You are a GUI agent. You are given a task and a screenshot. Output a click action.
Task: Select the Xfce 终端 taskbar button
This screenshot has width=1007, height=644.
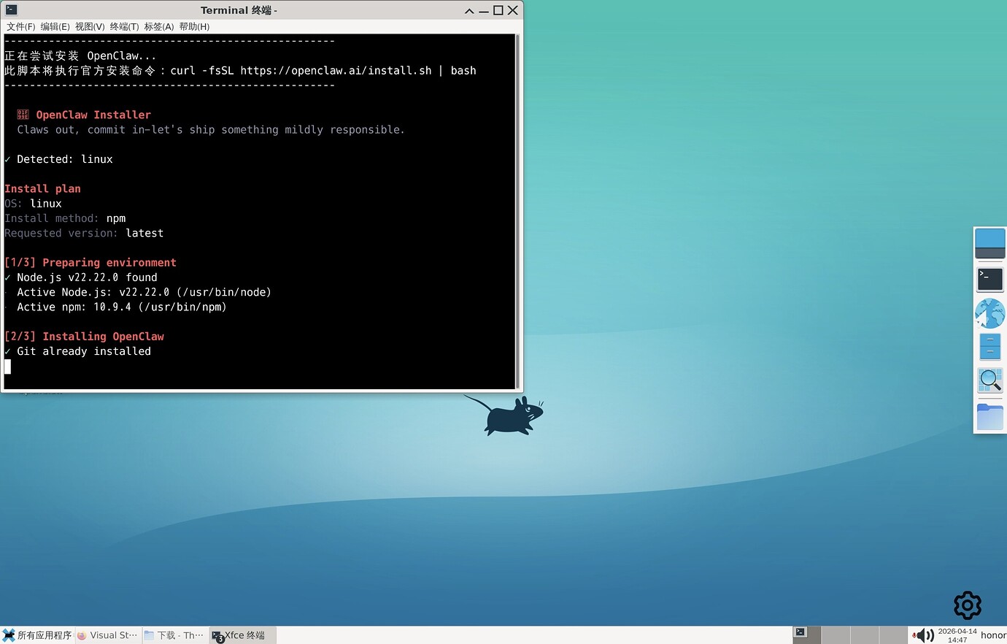click(242, 635)
